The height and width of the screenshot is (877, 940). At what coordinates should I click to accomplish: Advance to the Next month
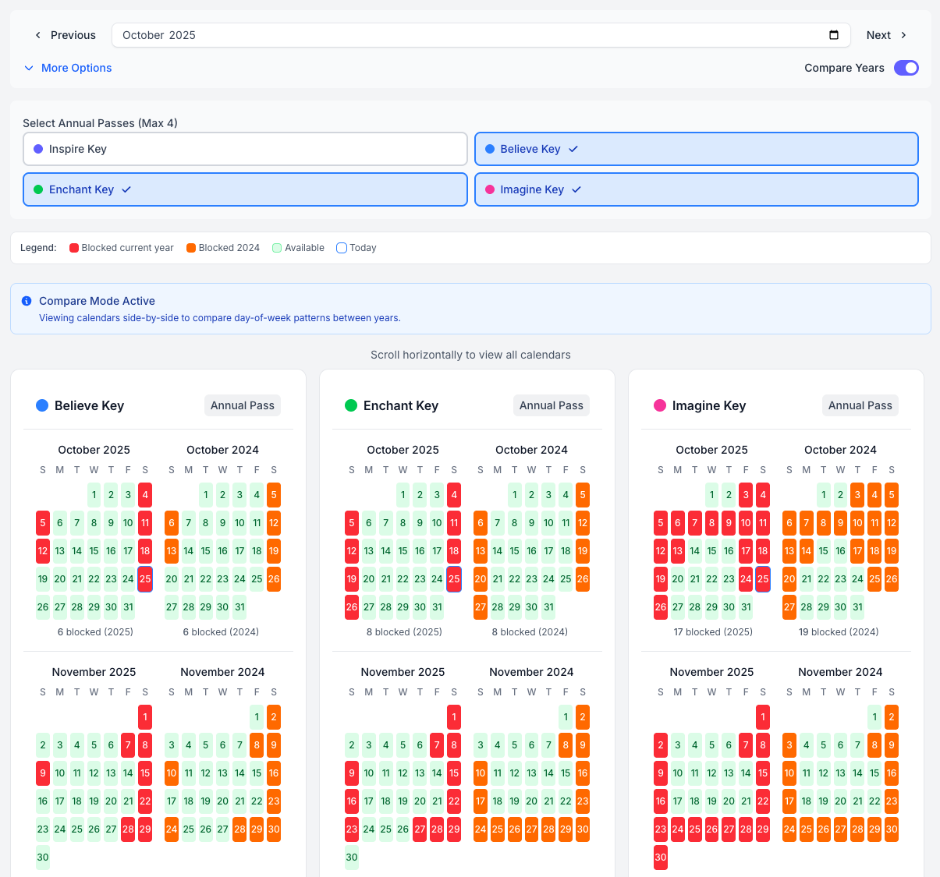[886, 35]
